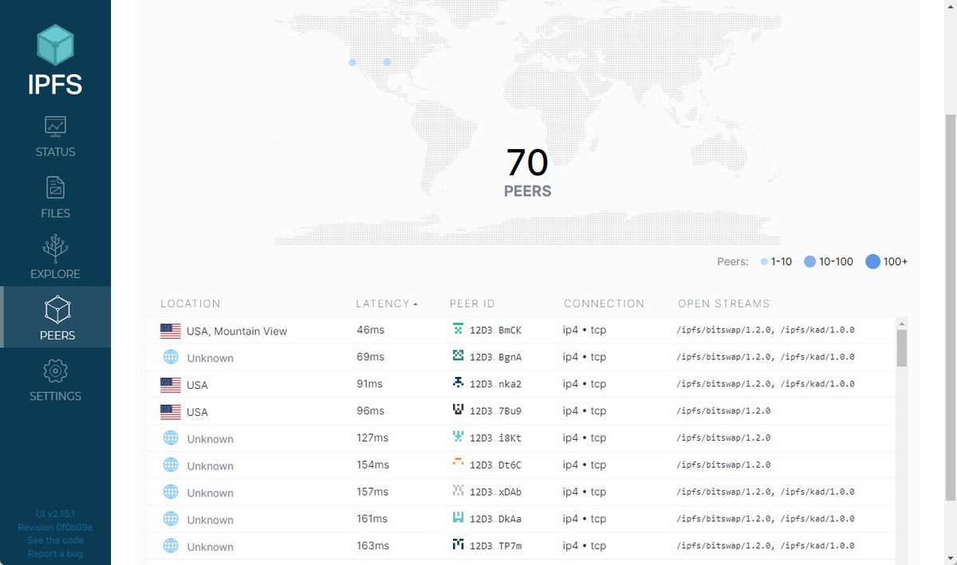Image resolution: width=957 pixels, height=565 pixels.
Task: Click 'USA, Mountain View' location text
Action: [237, 332]
